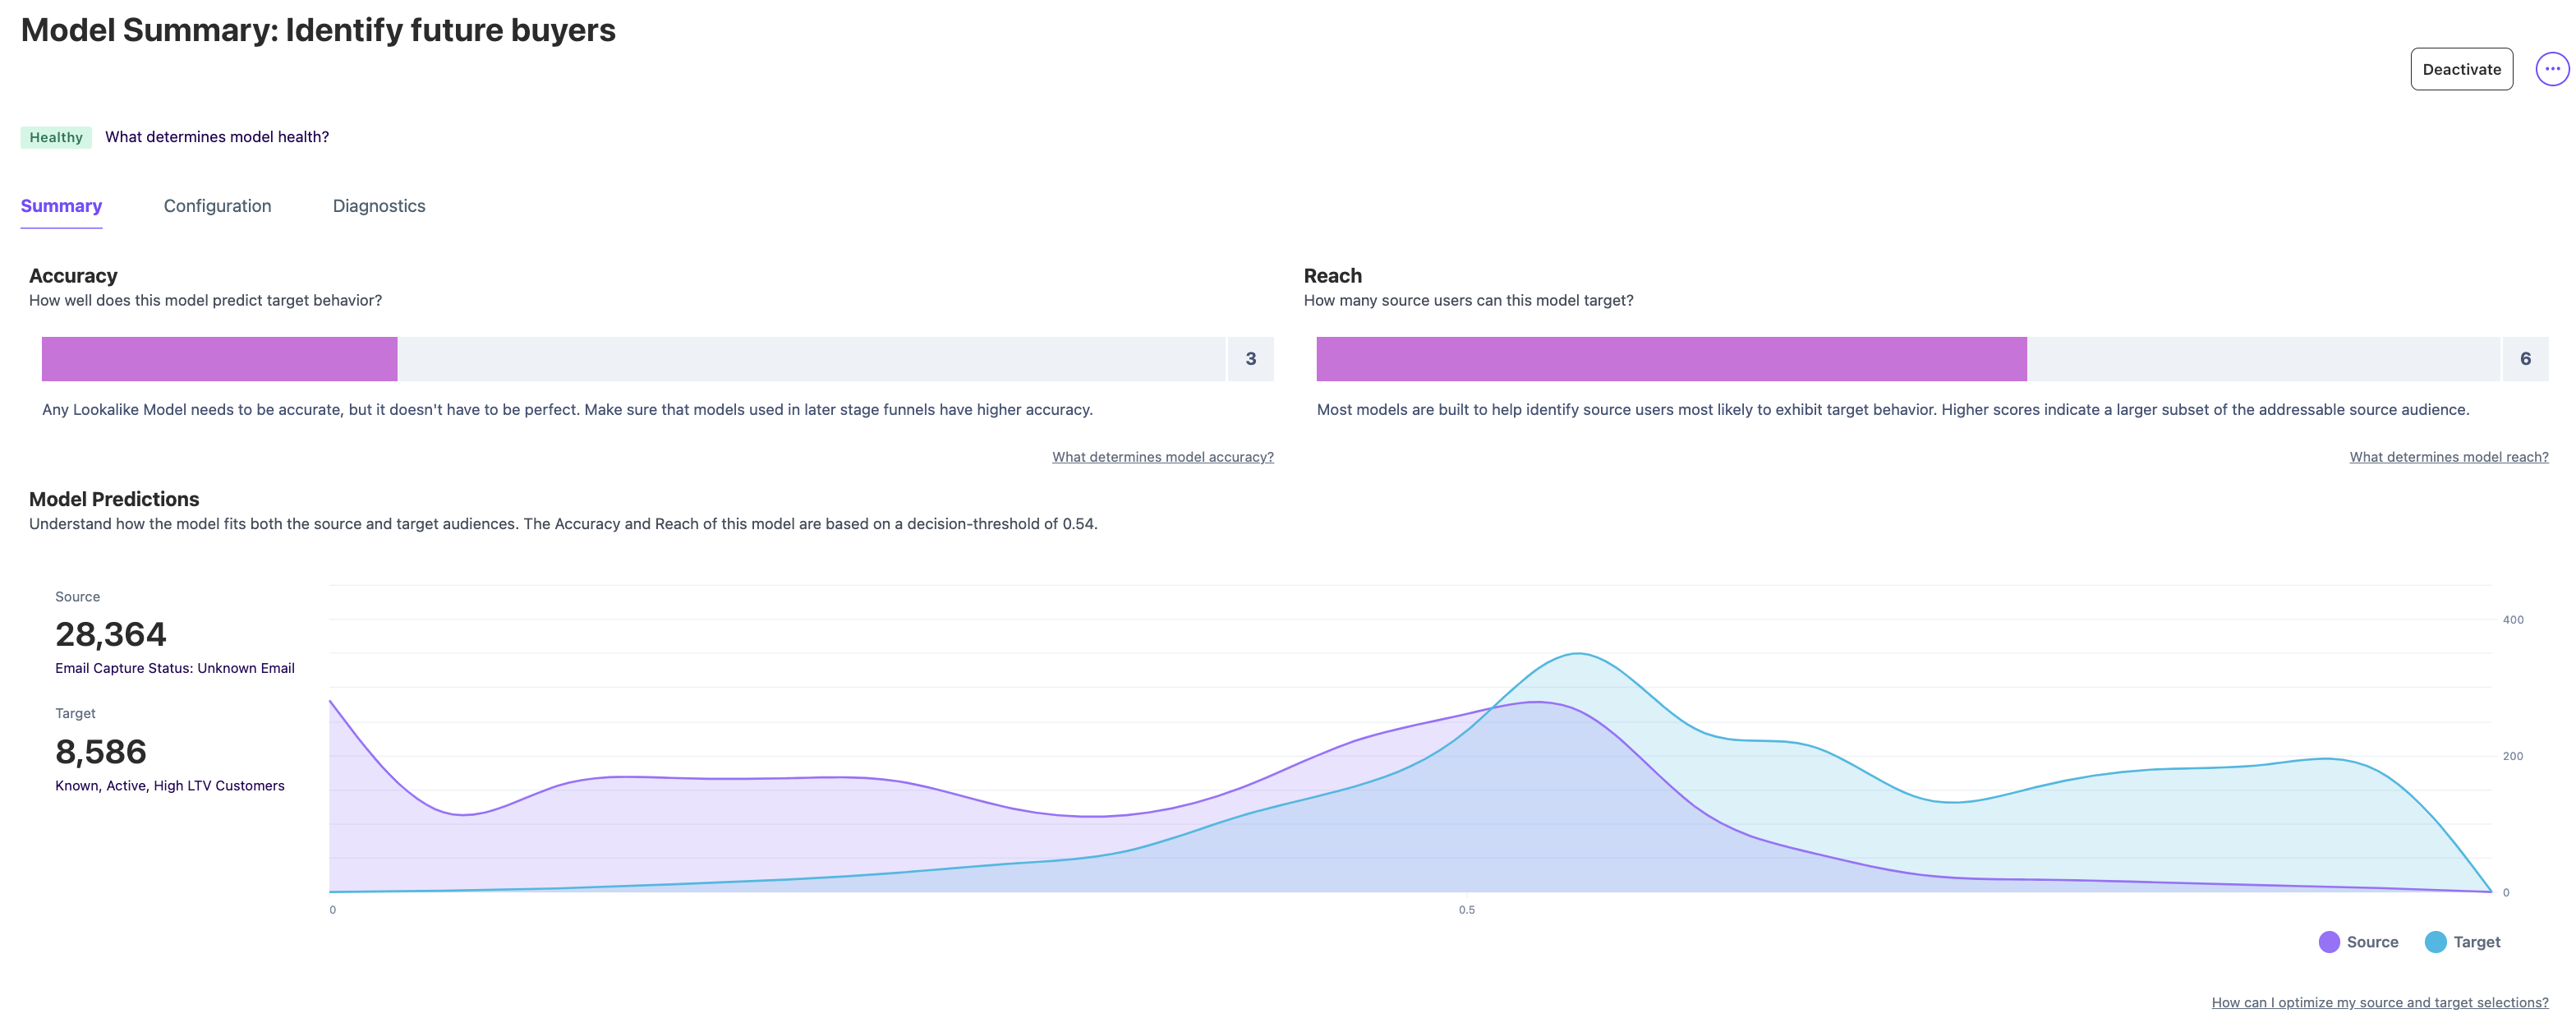Click the Reach score value 6
This screenshot has width=2576, height=1032.
click(2524, 359)
